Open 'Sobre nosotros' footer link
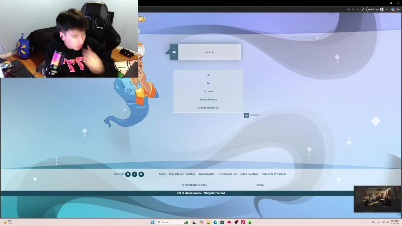402x226 pixels. pyautogui.click(x=249, y=174)
